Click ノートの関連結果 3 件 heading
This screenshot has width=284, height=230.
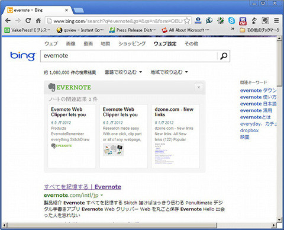click(73, 99)
